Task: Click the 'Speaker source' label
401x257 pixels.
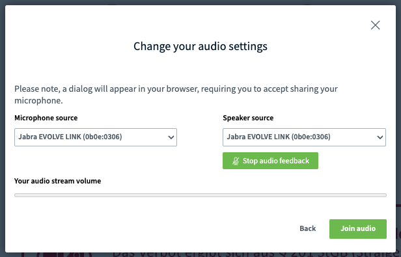Action: click(x=248, y=118)
